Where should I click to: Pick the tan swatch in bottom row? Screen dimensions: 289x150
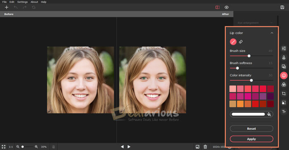[232, 104]
